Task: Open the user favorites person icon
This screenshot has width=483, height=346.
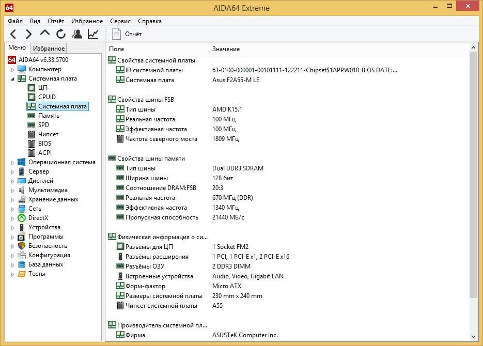Action: [x=77, y=34]
